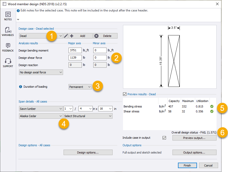Viewport: 228px width, 172px height.
Task: Click the Delete design case button
Action: coord(105,36)
